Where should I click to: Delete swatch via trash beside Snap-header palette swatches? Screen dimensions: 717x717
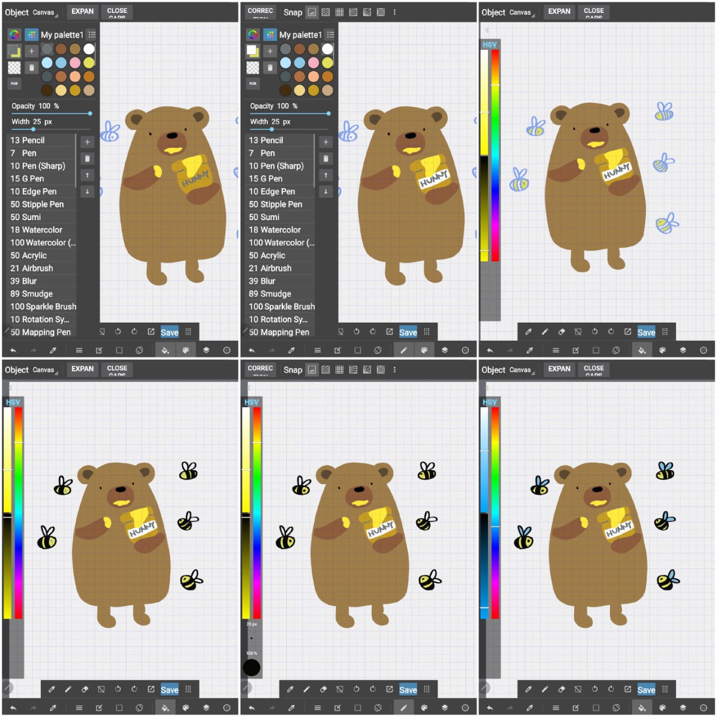[x=270, y=68]
